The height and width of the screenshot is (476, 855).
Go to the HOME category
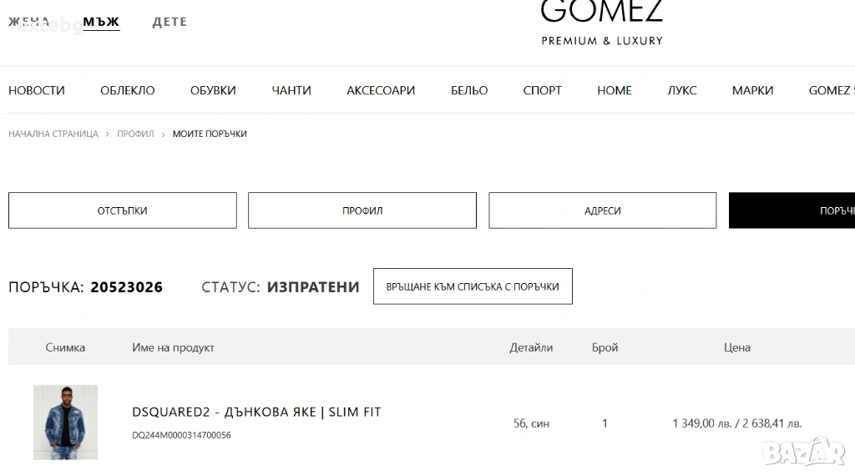click(x=615, y=90)
